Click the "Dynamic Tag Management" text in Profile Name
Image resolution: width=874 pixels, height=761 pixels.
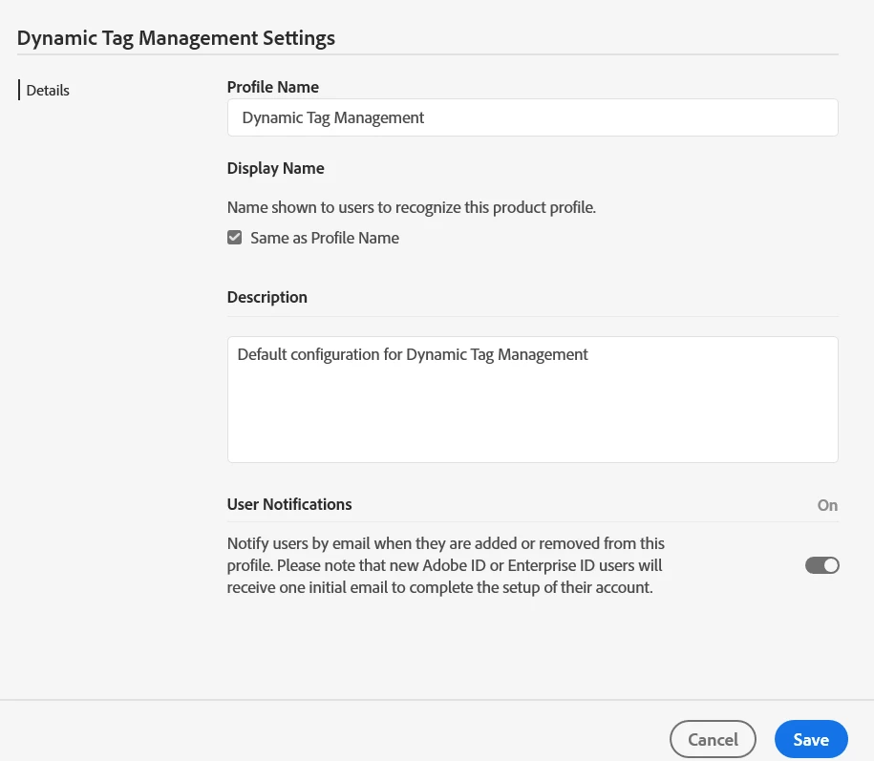[333, 117]
